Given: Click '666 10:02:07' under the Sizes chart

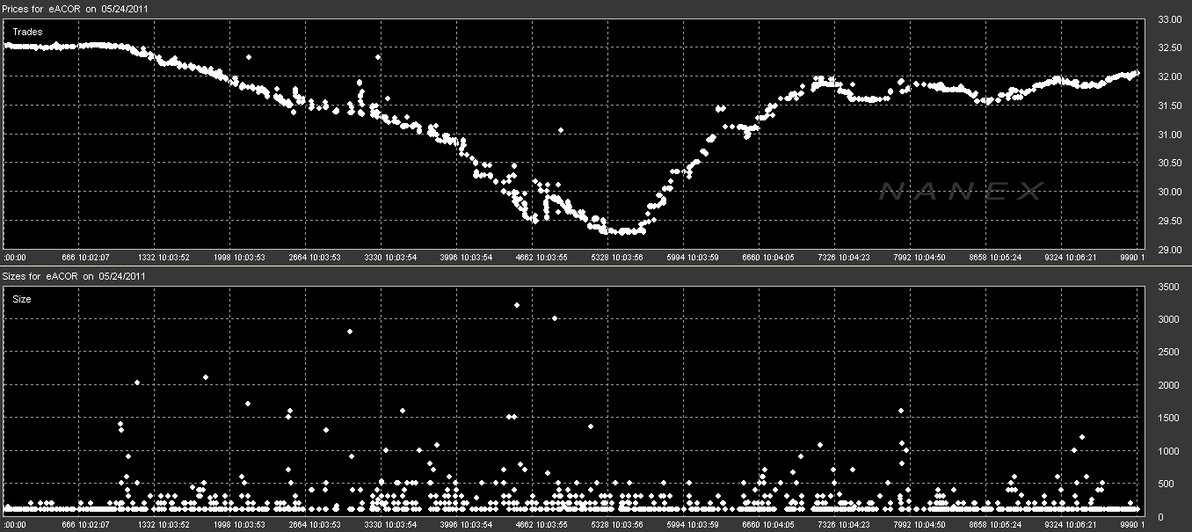Looking at the screenshot, I should (x=85, y=525).
